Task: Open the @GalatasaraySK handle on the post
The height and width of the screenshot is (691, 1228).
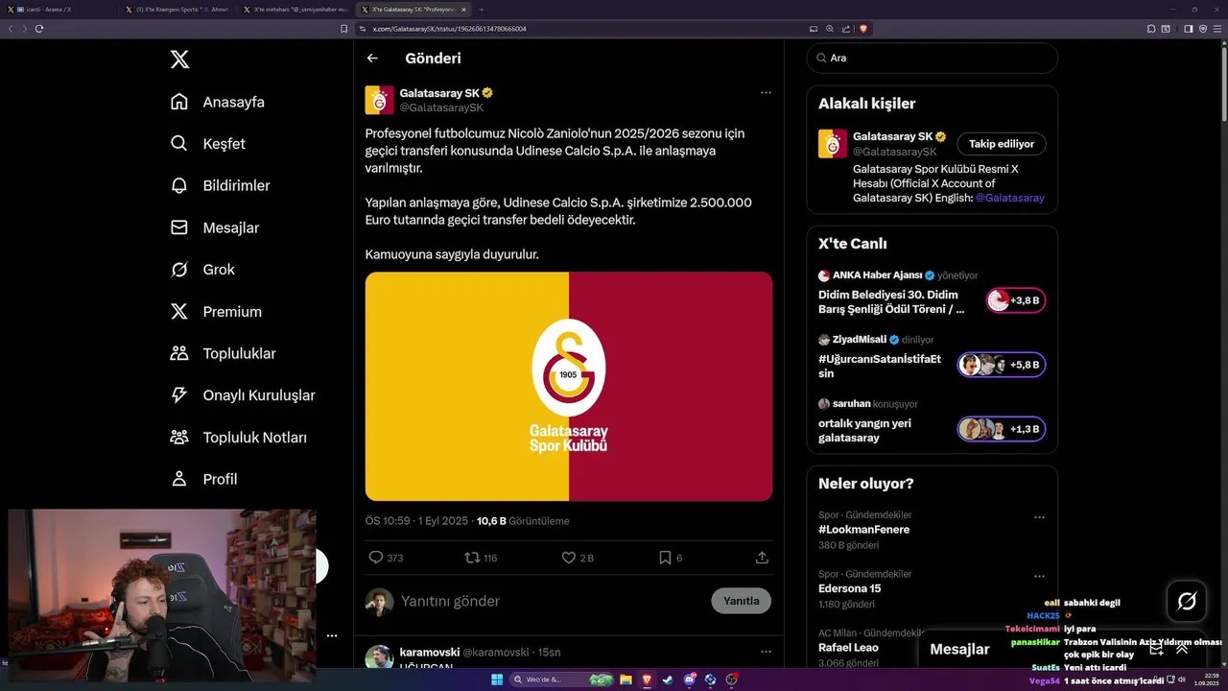Action: pyautogui.click(x=441, y=107)
